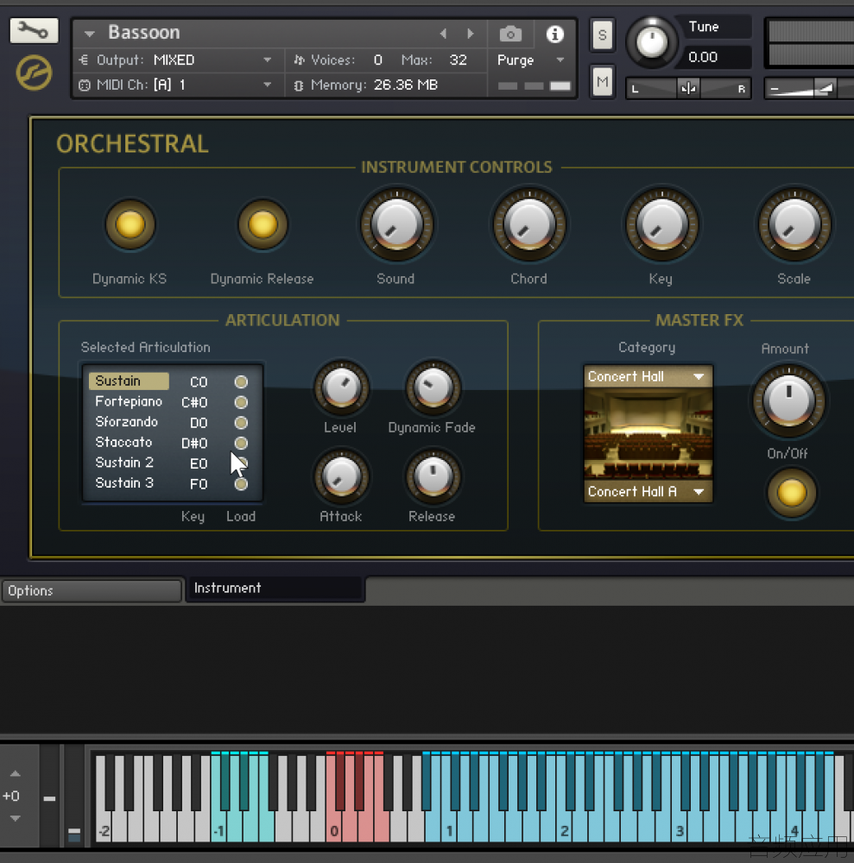Click the Chord knob
This screenshot has width=854, height=863.
click(x=529, y=224)
